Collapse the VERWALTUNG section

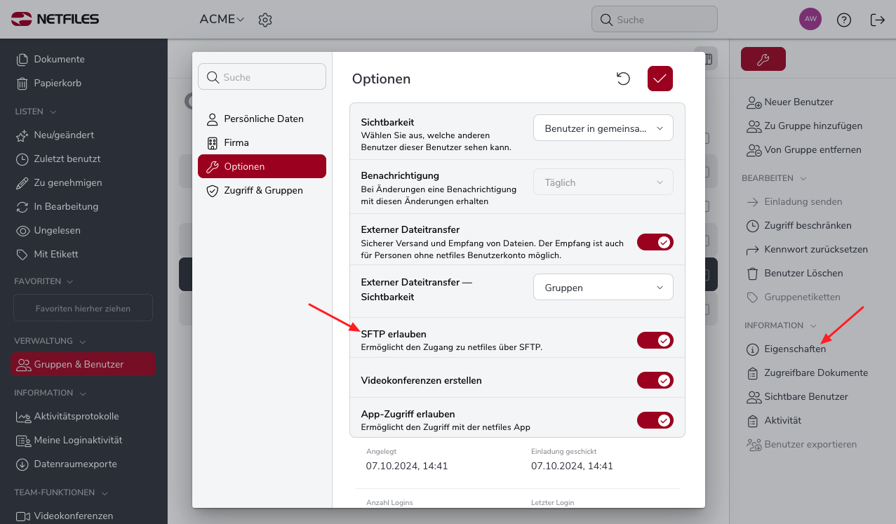pyautogui.click(x=50, y=341)
